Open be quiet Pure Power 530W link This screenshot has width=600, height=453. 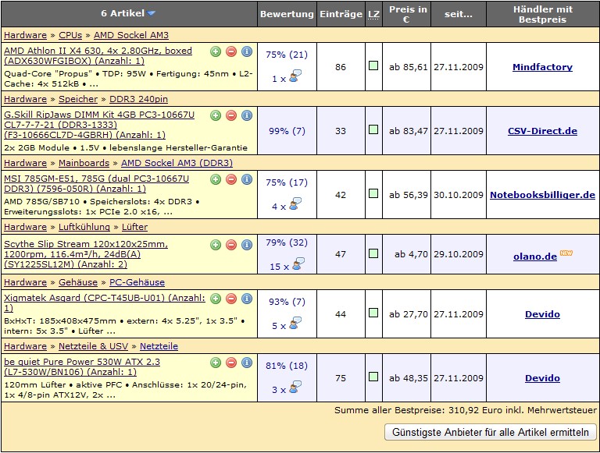coord(82,366)
